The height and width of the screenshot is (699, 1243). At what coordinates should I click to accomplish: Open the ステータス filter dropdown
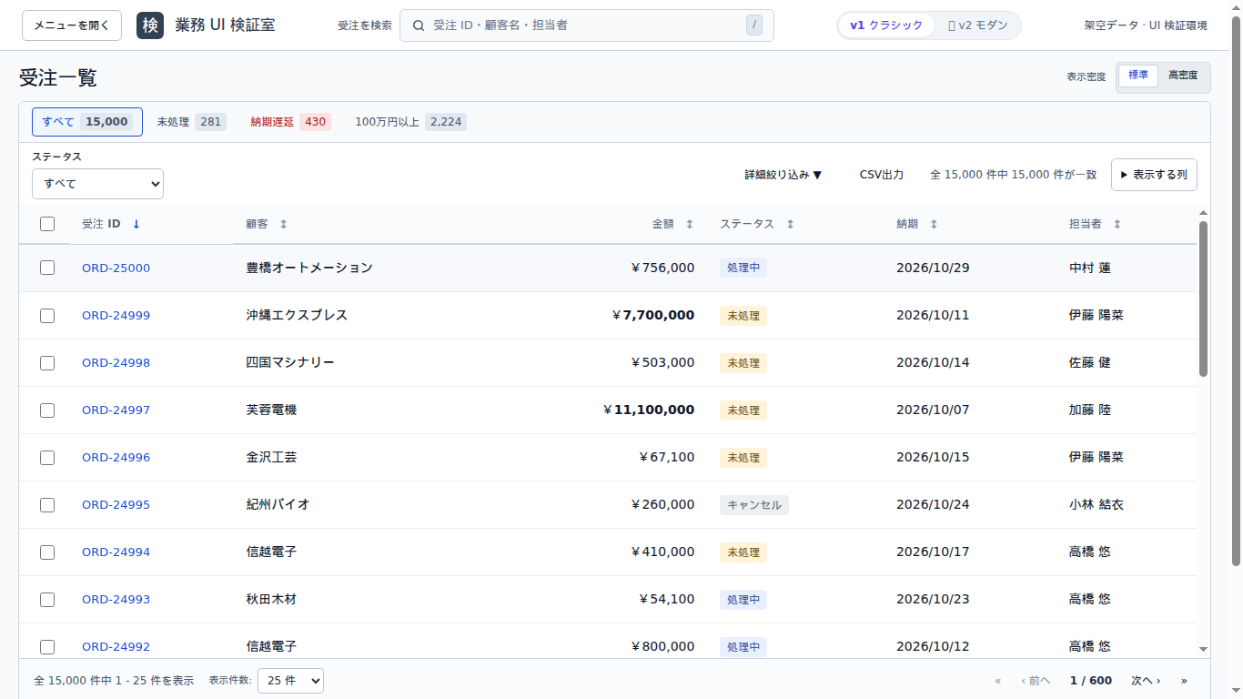[x=97, y=184]
